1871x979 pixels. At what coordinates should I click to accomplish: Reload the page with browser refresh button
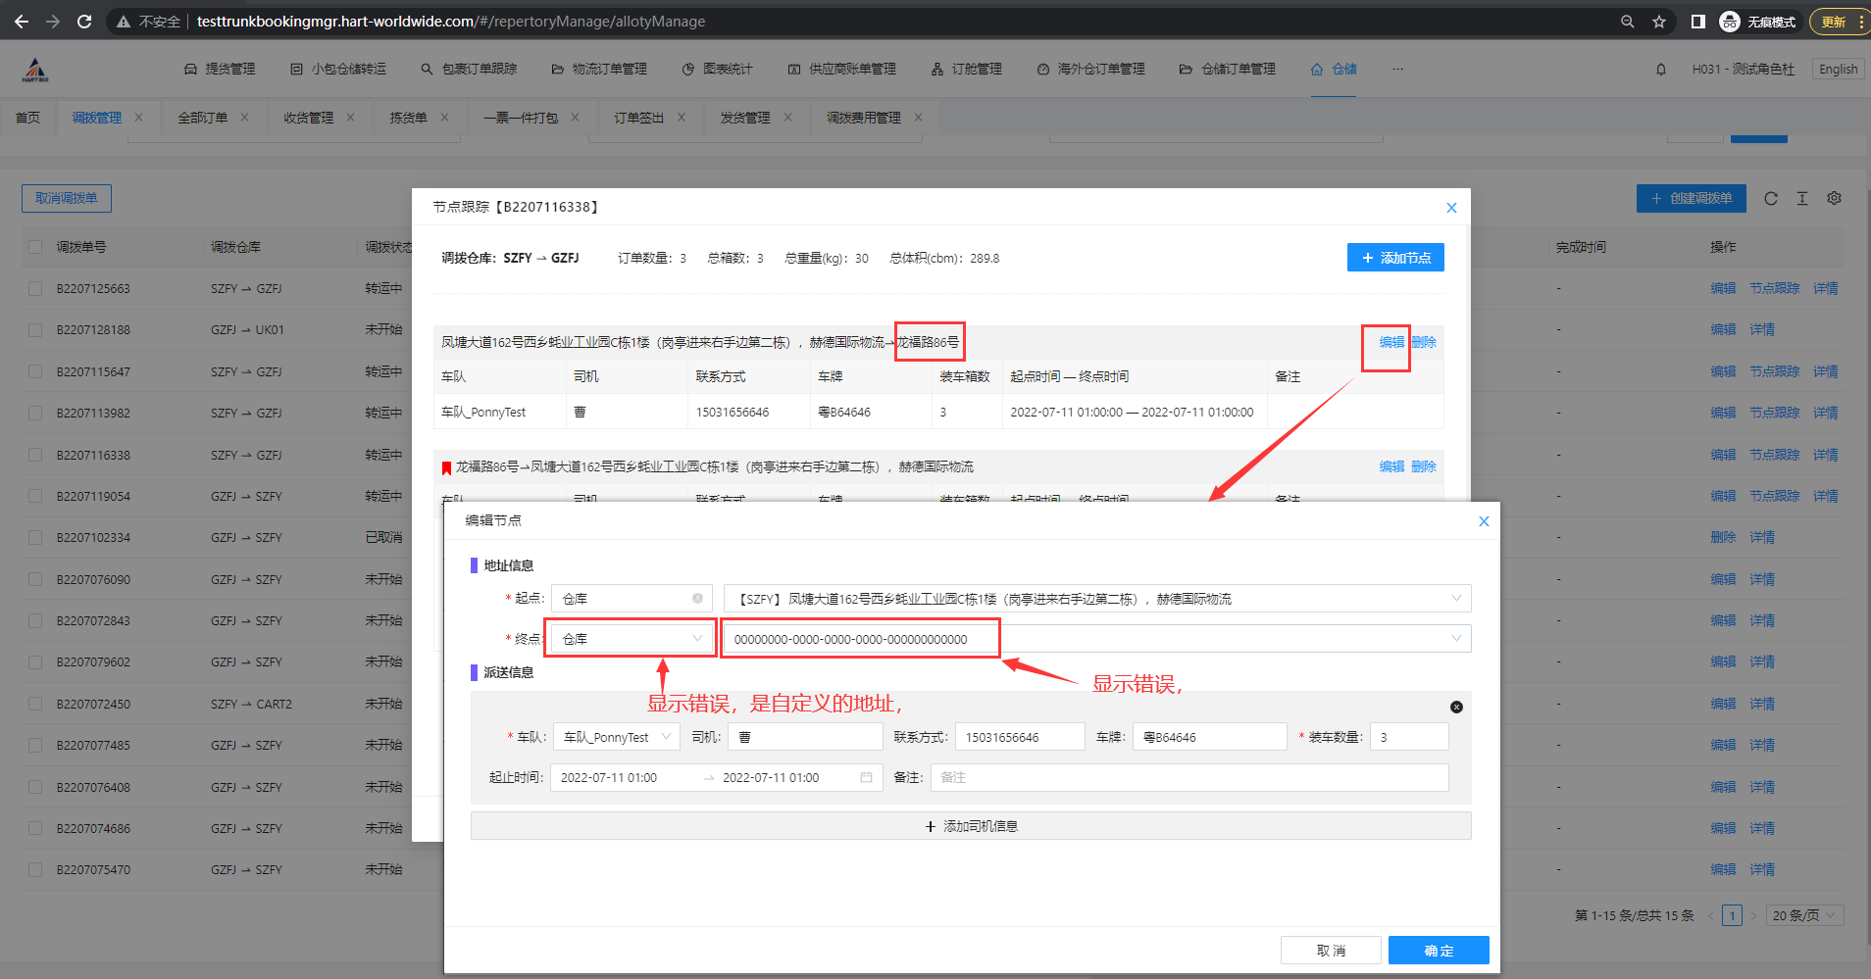pyautogui.click(x=84, y=22)
